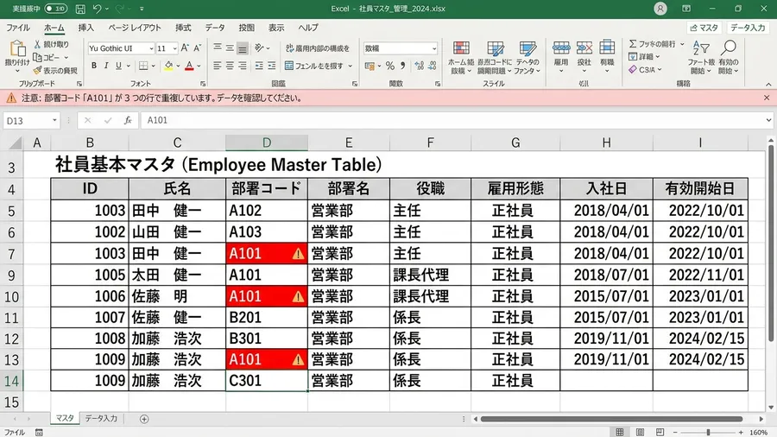Image resolution: width=777 pixels, height=437 pixels.
Task: Align text left
Action: [217, 66]
